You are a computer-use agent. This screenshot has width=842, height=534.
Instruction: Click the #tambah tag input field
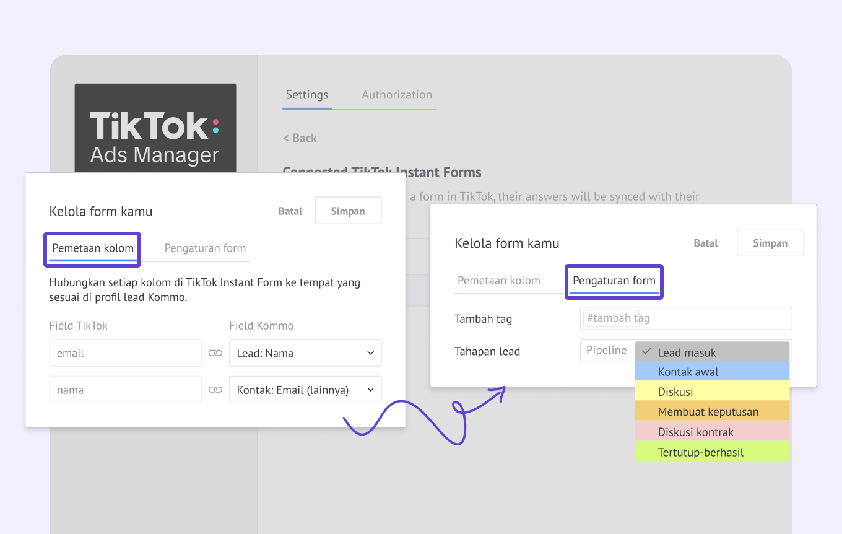click(686, 318)
